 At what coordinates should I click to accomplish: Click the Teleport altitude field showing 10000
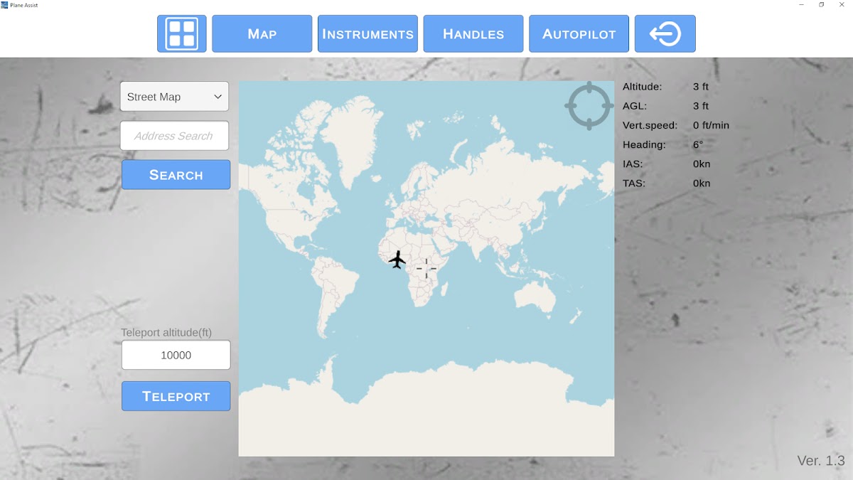tap(176, 355)
